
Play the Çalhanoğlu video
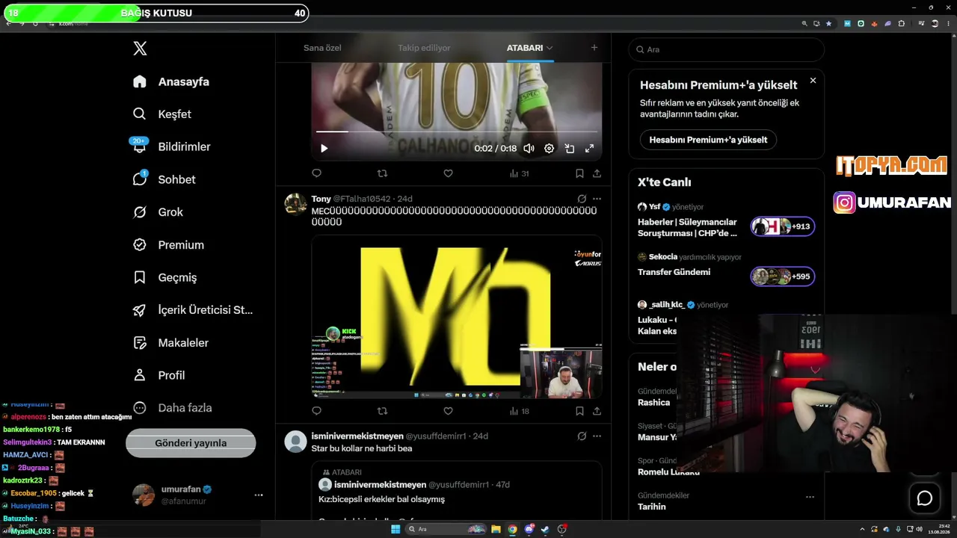tap(324, 149)
